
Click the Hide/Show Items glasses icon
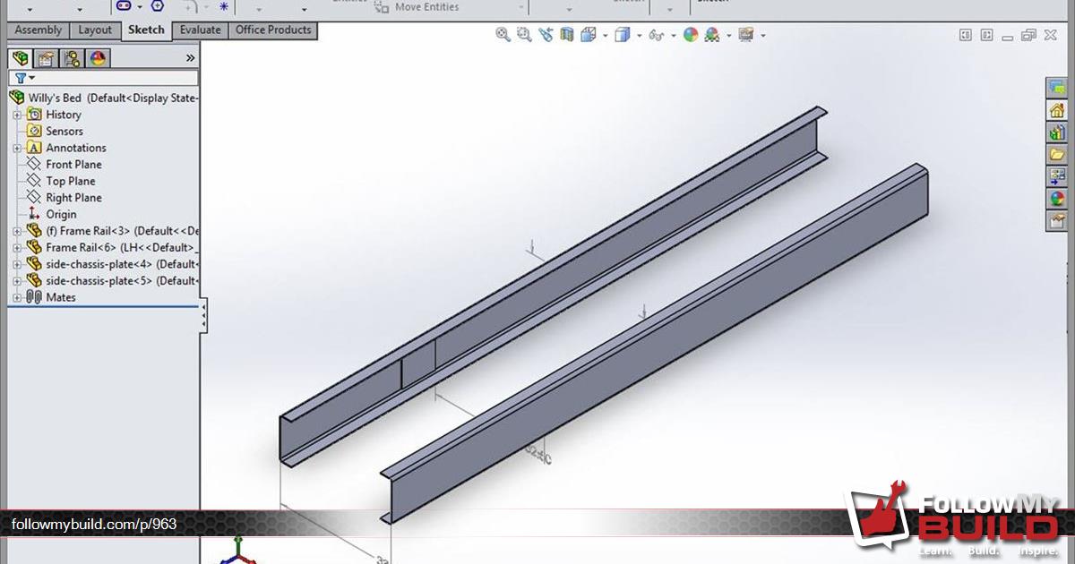pyautogui.click(x=656, y=36)
